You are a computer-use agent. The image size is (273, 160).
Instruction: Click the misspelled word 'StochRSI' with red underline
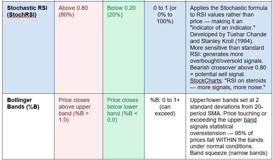(22, 15)
